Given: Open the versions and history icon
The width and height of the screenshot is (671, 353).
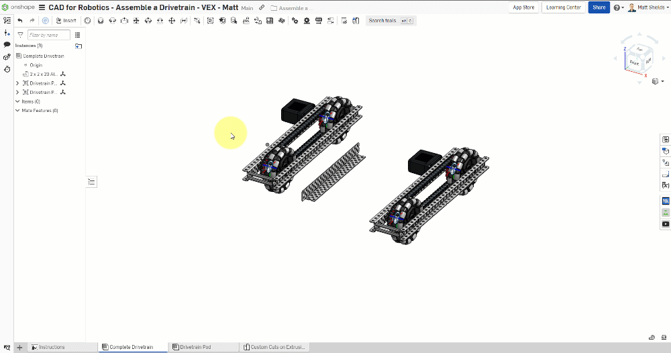Looking at the screenshot, I should point(7,32).
